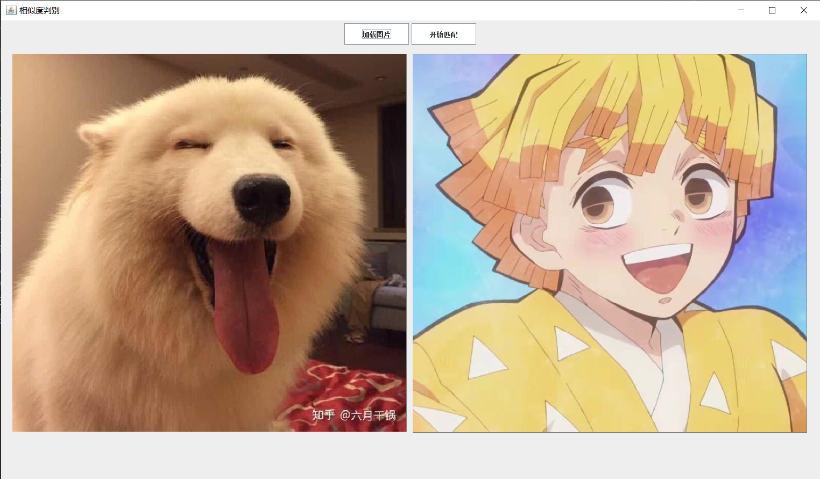This screenshot has width=820, height=479.
Task: Select the blonde anime character image
Action: (610, 243)
